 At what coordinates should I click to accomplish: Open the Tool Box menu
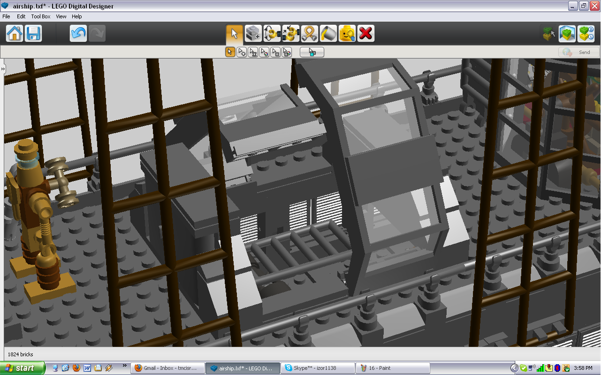(x=41, y=16)
